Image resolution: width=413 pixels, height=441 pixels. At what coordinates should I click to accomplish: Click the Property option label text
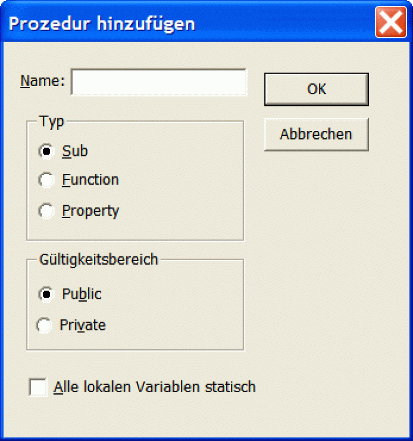[x=90, y=211]
